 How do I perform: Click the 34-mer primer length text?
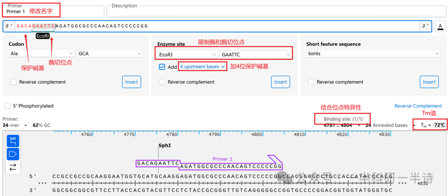12,125
